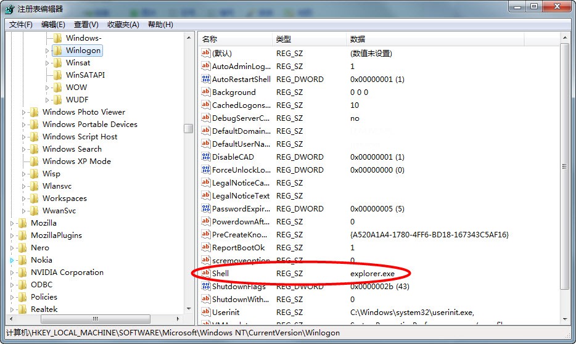Open the 编辑(E) menu
Viewport: 576px width, 344px height.
(53, 25)
